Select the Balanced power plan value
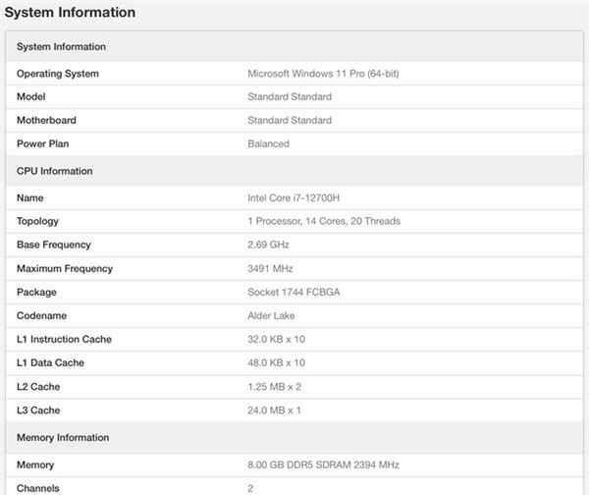 [268, 144]
